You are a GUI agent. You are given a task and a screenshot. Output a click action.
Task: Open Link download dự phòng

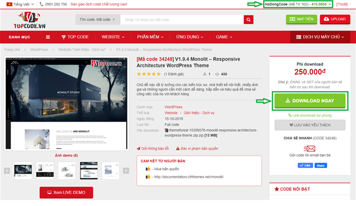click(310, 115)
